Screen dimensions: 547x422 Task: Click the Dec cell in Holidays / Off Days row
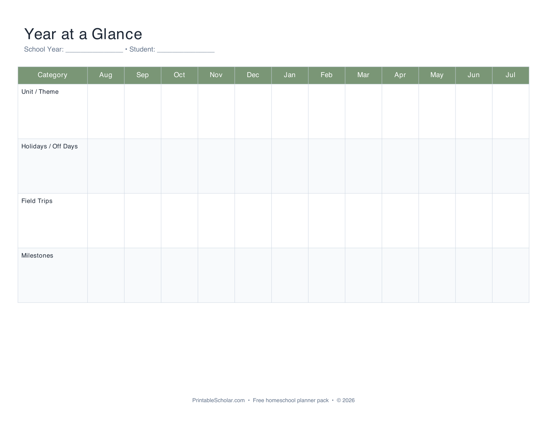[x=253, y=165]
